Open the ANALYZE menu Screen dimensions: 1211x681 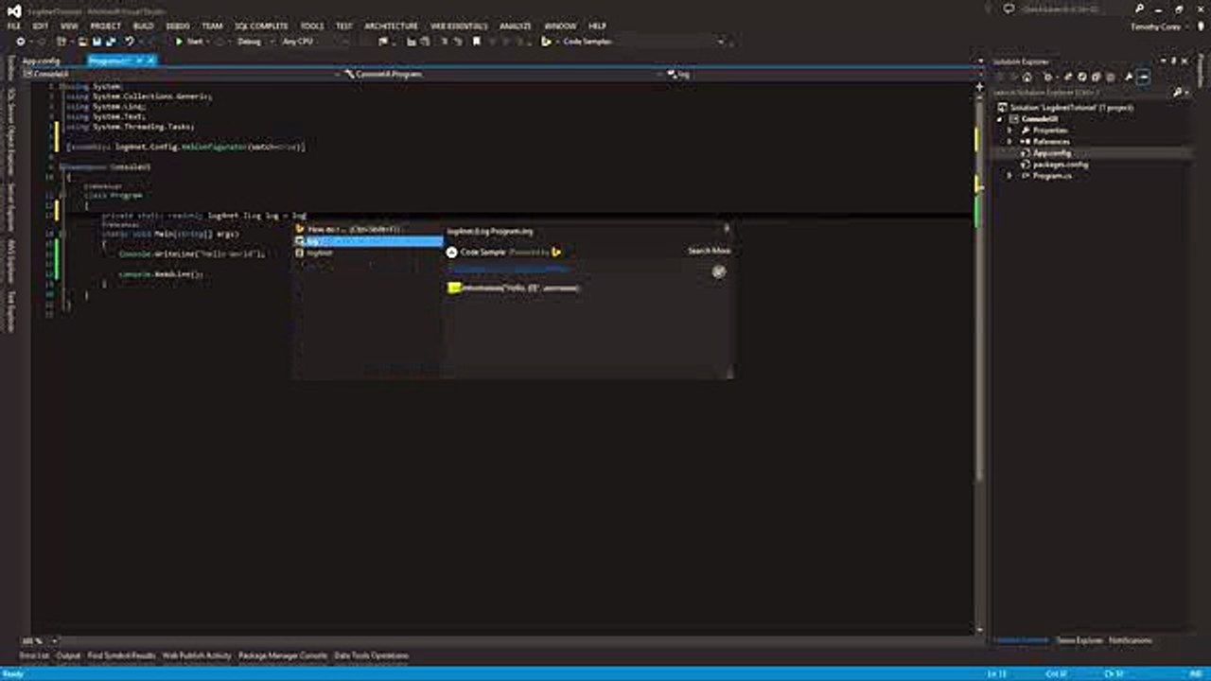pyautogui.click(x=516, y=26)
